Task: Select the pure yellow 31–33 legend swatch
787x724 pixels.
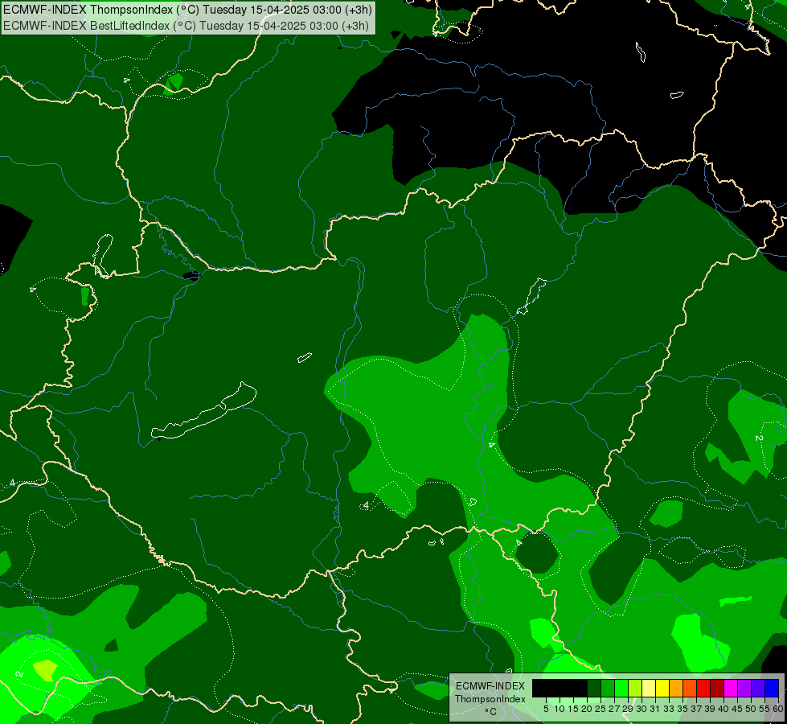Action: click(x=662, y=688)
